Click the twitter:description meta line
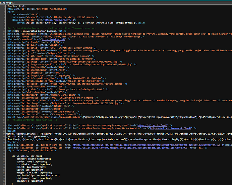The image size is (232, 185). point(119,101)
